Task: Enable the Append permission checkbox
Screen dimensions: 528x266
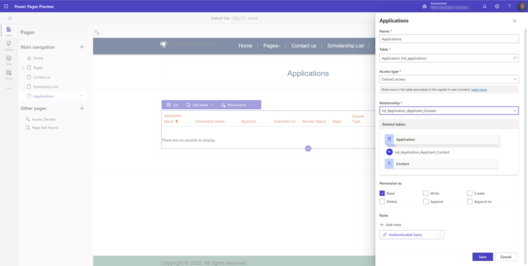Action: tap(426, 202)
